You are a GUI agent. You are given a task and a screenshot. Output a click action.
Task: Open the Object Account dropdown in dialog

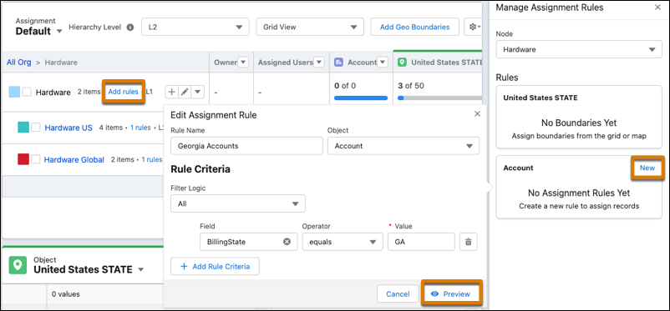pyautogui.click(x=404, y=146)
